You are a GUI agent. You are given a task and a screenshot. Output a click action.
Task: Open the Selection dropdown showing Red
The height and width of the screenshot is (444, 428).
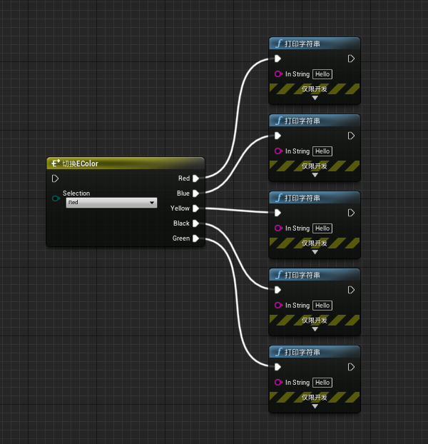tap(111, 203)
